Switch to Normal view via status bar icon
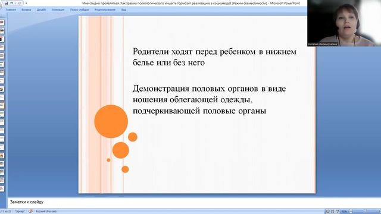Viewport: 381px width, 214px height. [x=327, y=212]
